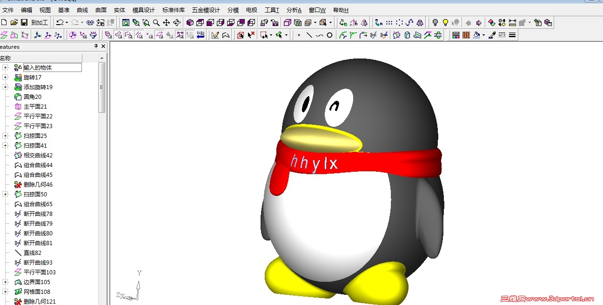Click the 到加工 toolbar button
Viewport: 603px width, 305px height.
click(40, 22)
